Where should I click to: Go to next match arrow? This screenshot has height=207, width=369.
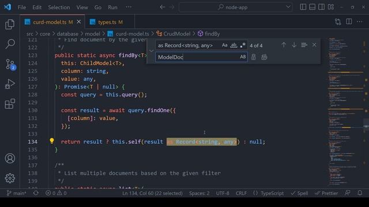(x=294, y=45)
